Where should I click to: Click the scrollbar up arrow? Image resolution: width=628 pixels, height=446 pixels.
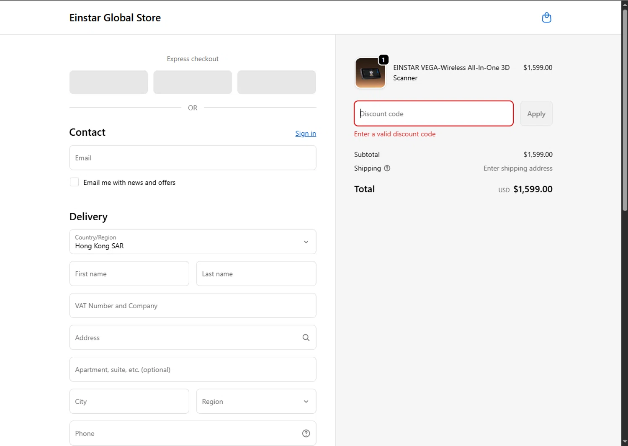point(625,4)
